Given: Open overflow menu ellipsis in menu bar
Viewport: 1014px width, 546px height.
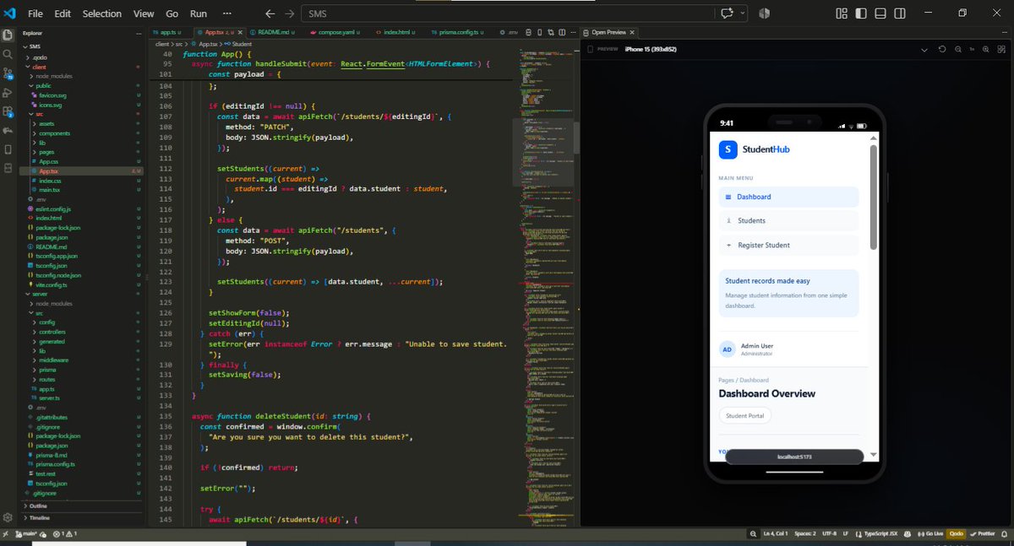Looking at the screenshot, I should pyautogui.click(x=226, y=14).
